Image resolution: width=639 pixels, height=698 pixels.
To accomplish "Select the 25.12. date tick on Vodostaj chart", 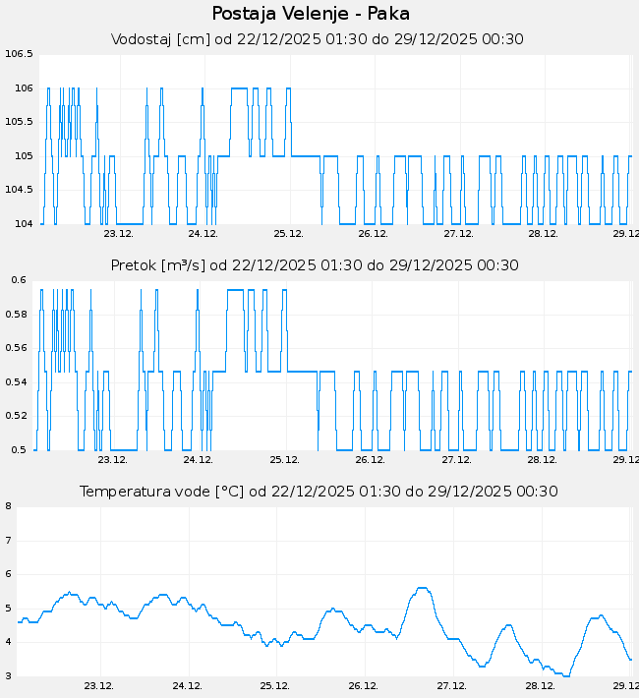I will pyautogui.click(x=288, y=234).
